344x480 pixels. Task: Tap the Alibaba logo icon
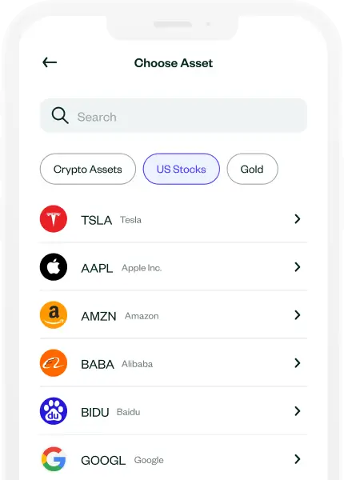pyautogui.click(x=54, y=363)
